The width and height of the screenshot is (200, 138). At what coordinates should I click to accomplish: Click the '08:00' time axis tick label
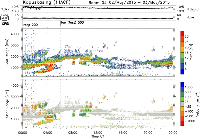73,133
